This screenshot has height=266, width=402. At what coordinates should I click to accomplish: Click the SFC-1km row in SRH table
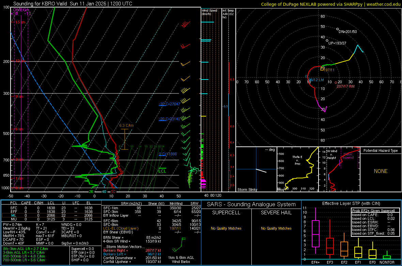152,208
